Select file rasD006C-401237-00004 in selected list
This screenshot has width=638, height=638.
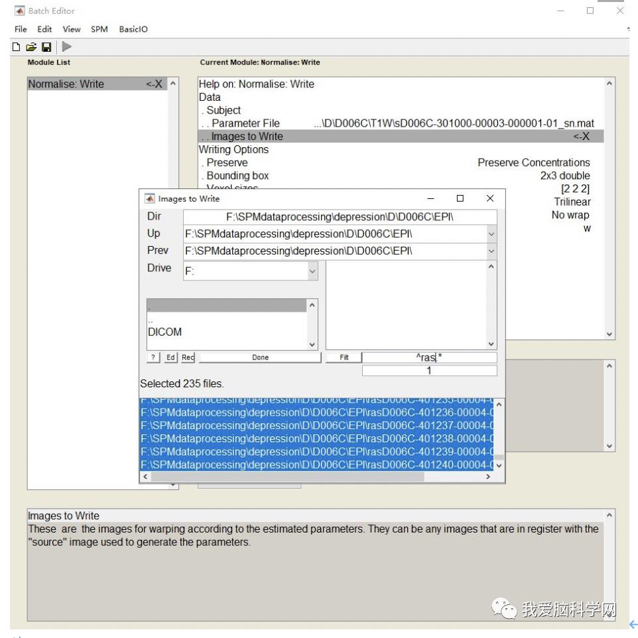coord(316,426)
